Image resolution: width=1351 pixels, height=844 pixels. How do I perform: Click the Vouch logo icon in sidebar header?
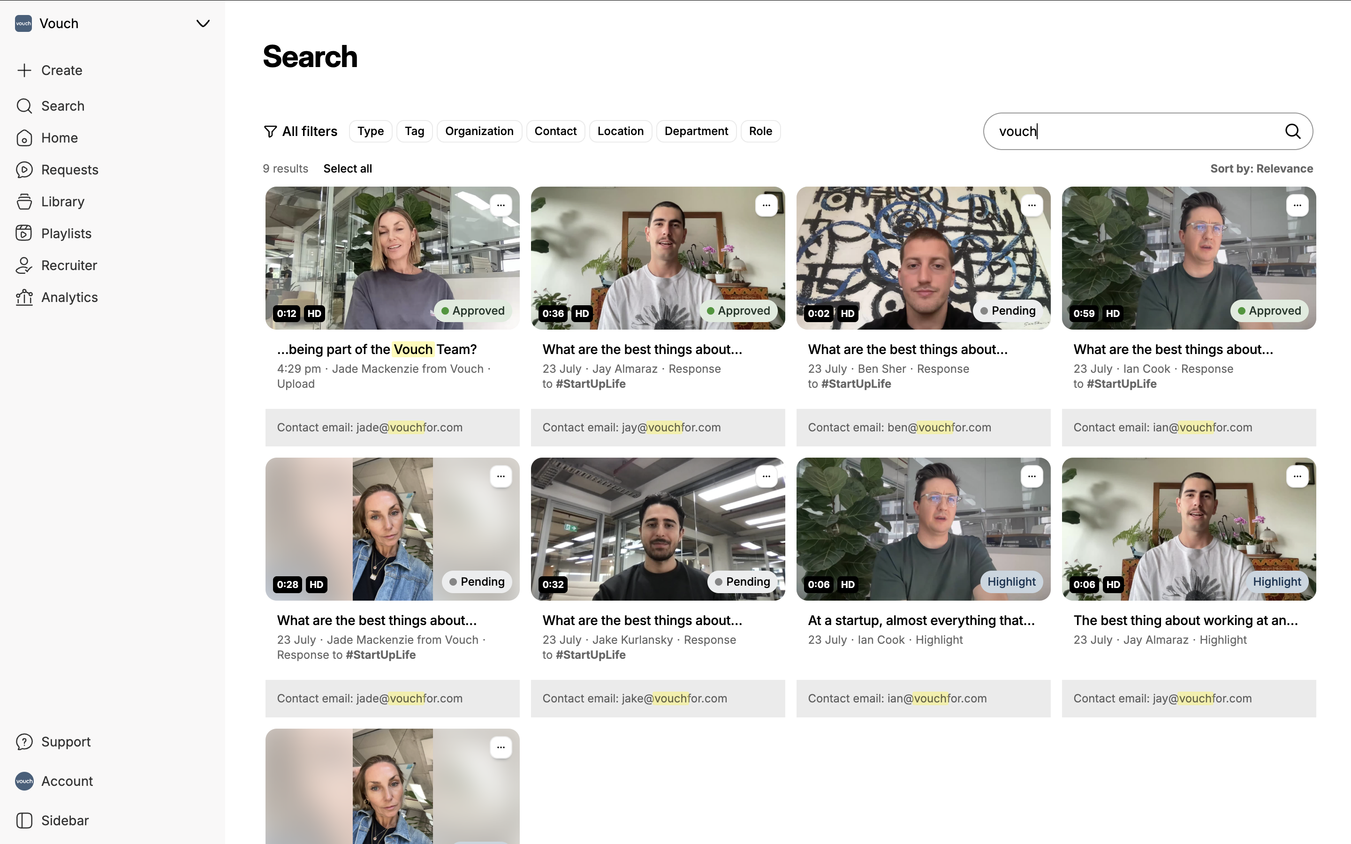23,23
